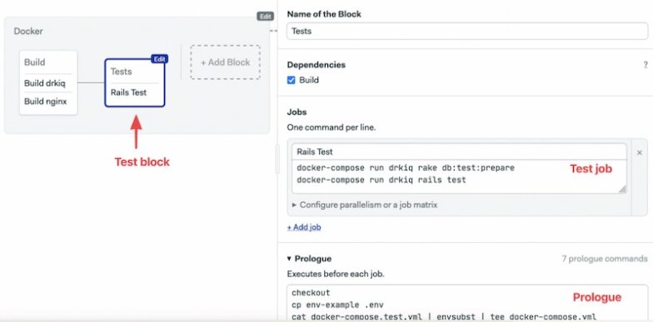Open the Dependencies help question mark
The width and height of the screenshot is (653, 322).
[x=646, y=65]
